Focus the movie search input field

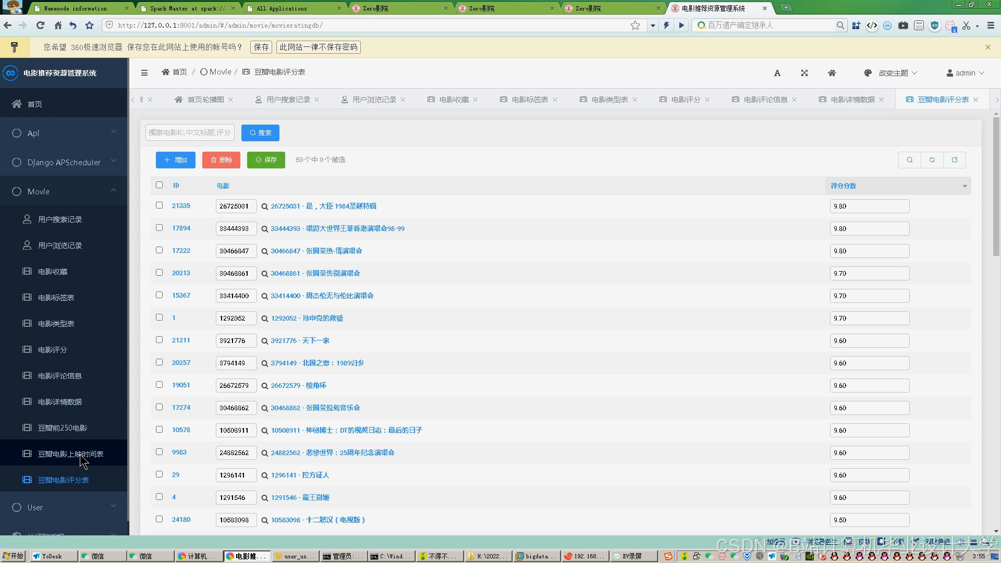190,133
